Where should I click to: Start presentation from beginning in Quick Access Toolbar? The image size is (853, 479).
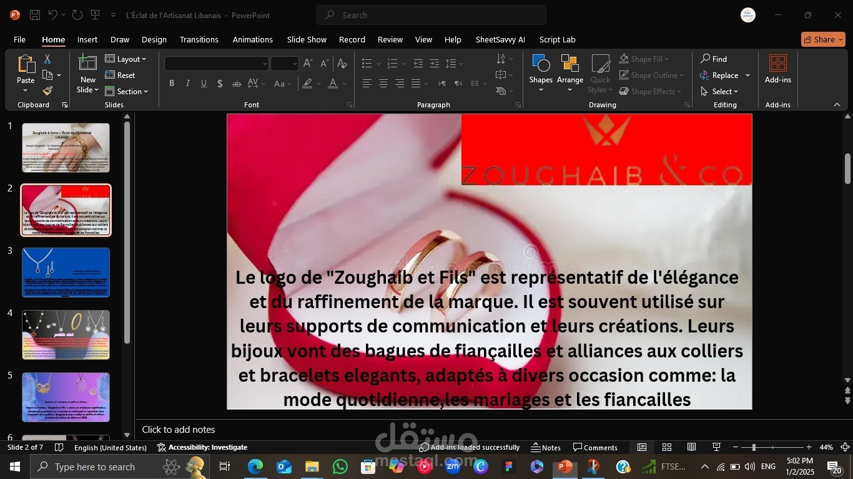96,15
